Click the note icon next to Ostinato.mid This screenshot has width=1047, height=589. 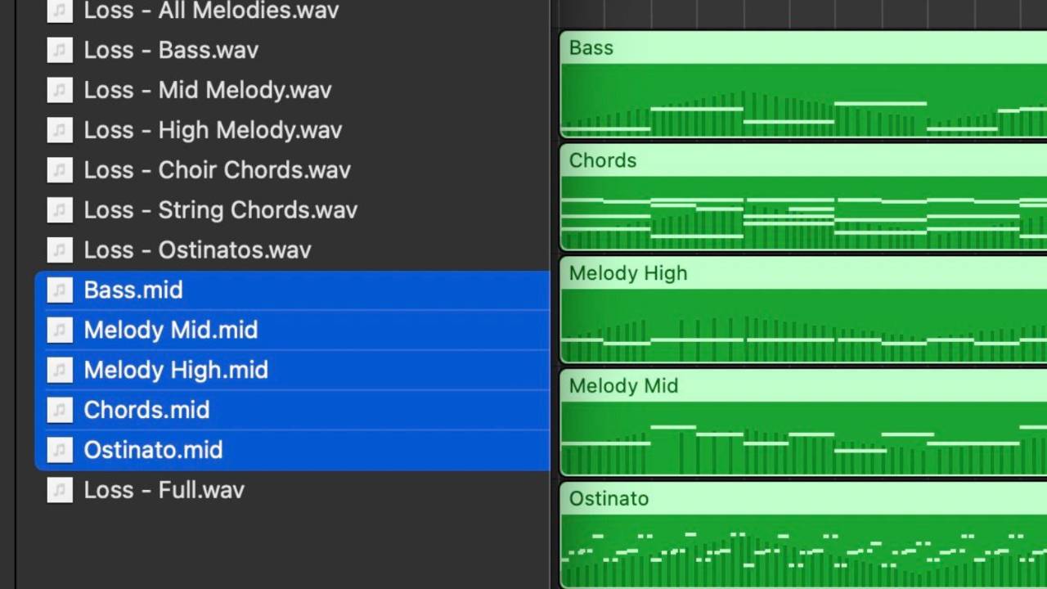pyautogui.click(x=60, y=450)
